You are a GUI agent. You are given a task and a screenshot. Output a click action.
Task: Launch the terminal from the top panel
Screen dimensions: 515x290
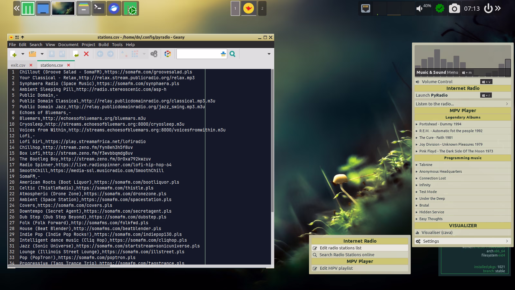(98, 8)
